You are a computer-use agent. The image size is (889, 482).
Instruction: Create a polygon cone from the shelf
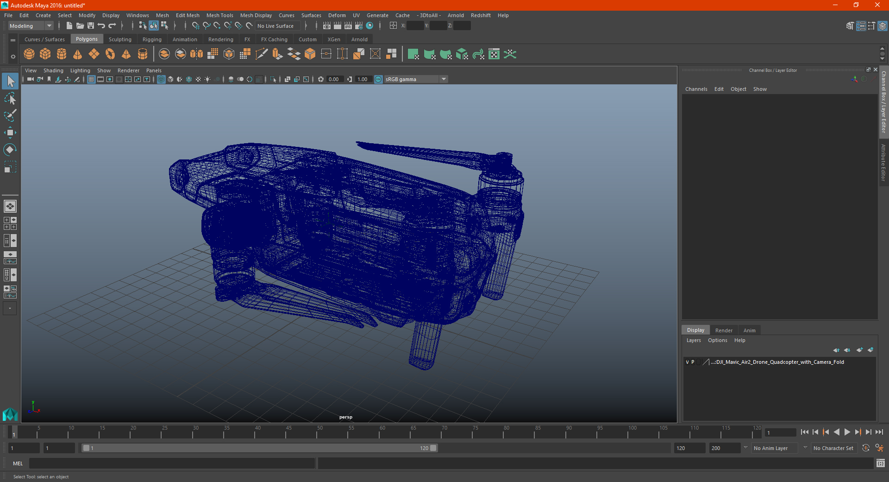78,54
